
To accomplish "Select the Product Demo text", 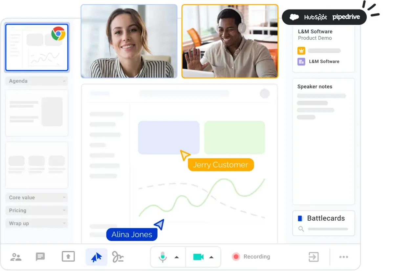I will point(315,38).
